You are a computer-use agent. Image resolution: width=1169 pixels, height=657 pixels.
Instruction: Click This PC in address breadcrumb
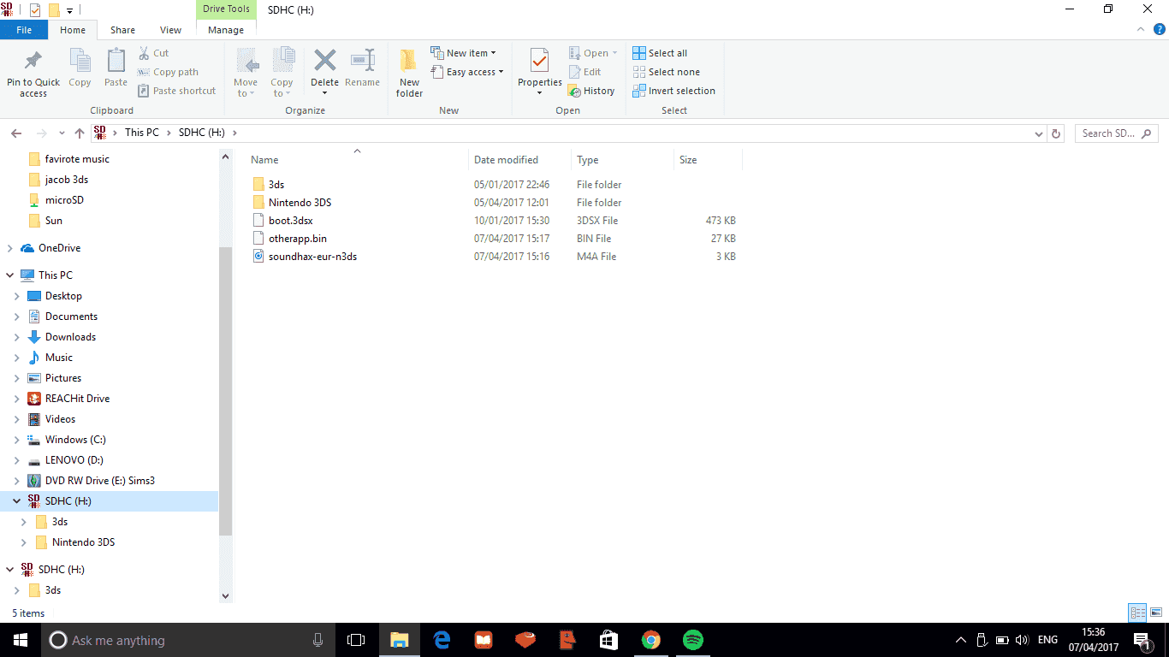pyautogui.click(x=142, y=133)
